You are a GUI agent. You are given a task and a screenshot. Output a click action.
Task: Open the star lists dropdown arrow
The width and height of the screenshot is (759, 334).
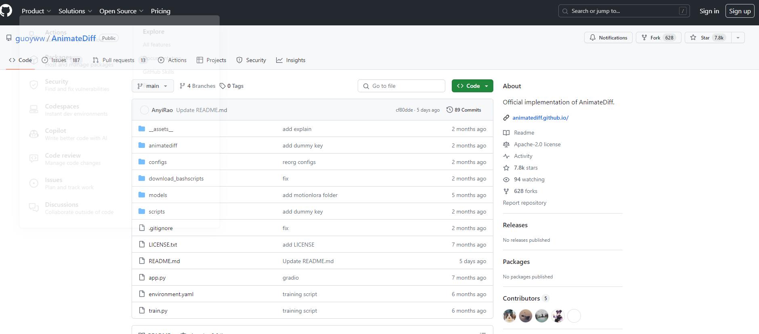point(738,37)
